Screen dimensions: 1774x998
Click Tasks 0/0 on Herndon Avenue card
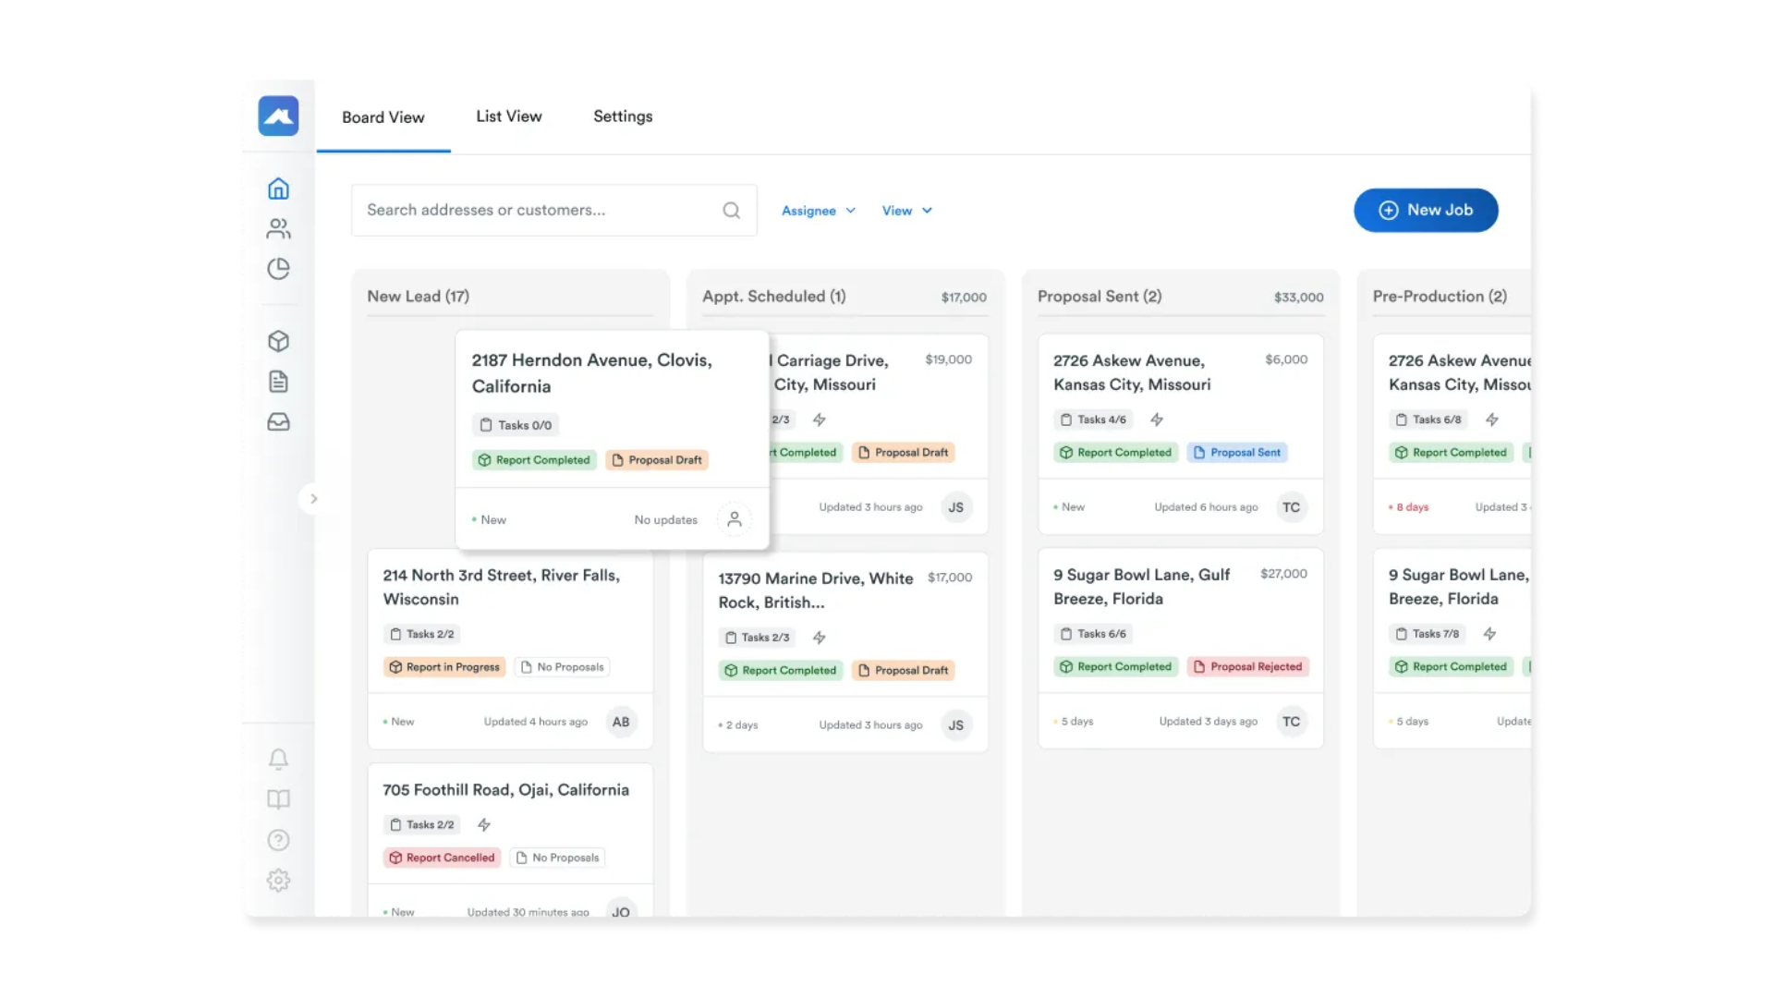point(516,425)
